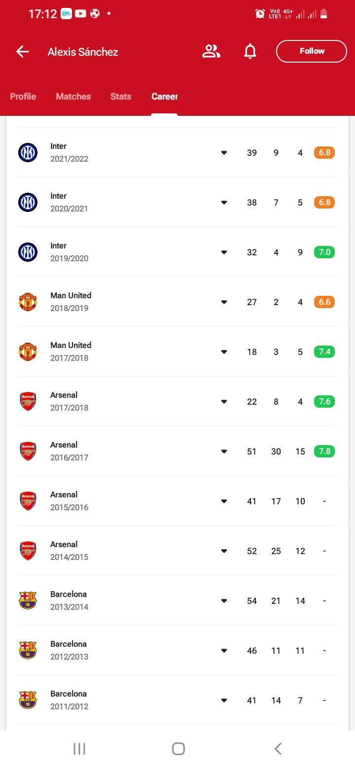The width and height of the screenshot is (355, 769).
Task: Open Inter 2019/2020 season entry
Action: click(177, 252)
